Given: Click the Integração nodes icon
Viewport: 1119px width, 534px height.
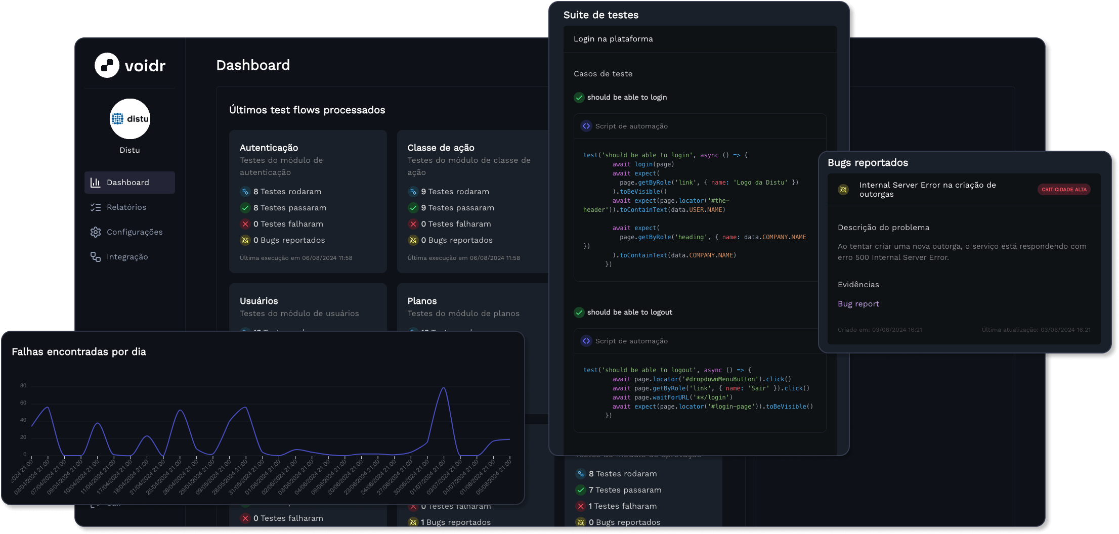Looking at the screenshot, I should click(96, 257).
